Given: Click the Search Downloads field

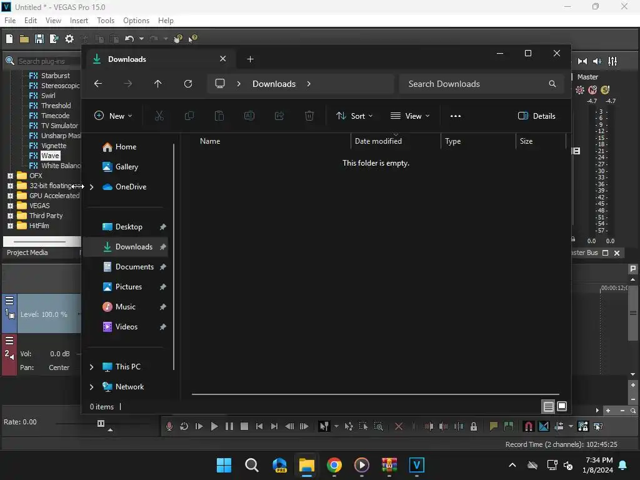Looking at the screenshot, I should pos(482,84).
